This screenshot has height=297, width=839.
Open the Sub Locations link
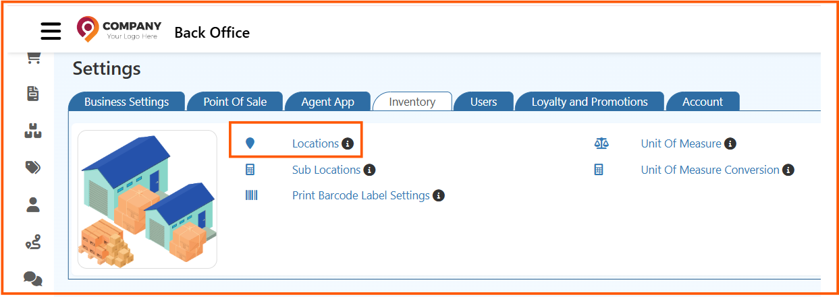[x=326, y=170]
